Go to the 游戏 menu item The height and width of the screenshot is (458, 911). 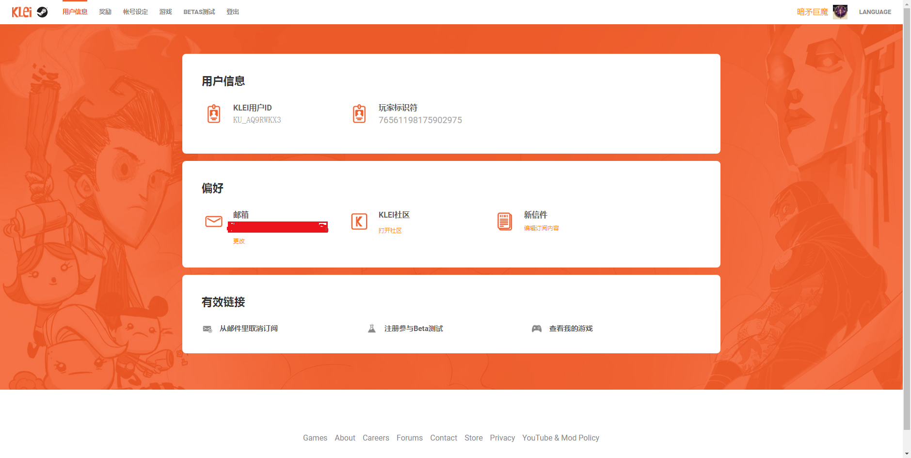[165, 12]
